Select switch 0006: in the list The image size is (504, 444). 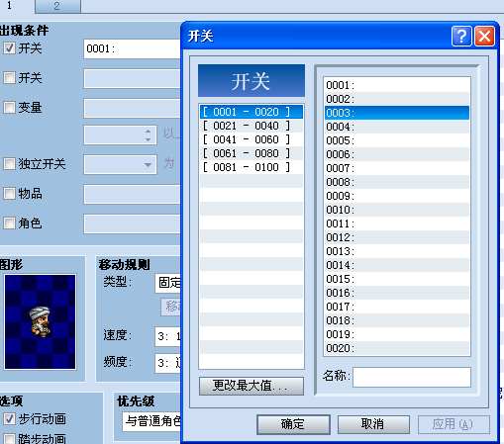pyautogui.click(x=397, y=154)
